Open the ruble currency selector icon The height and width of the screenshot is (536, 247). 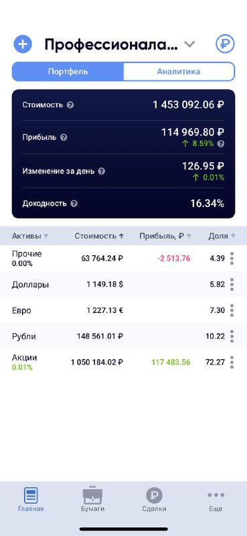[225, 44]
